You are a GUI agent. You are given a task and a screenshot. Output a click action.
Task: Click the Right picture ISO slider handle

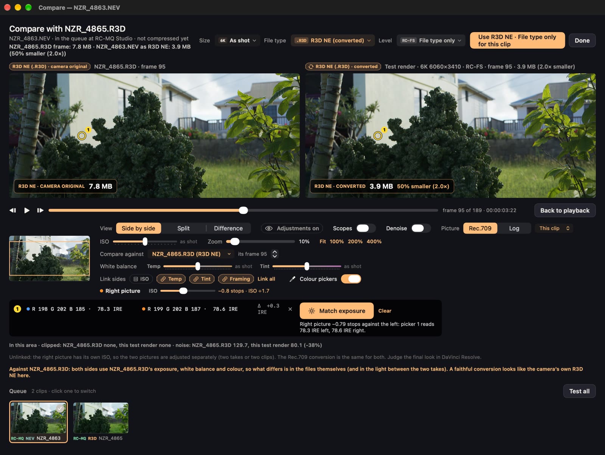[183, 291]
